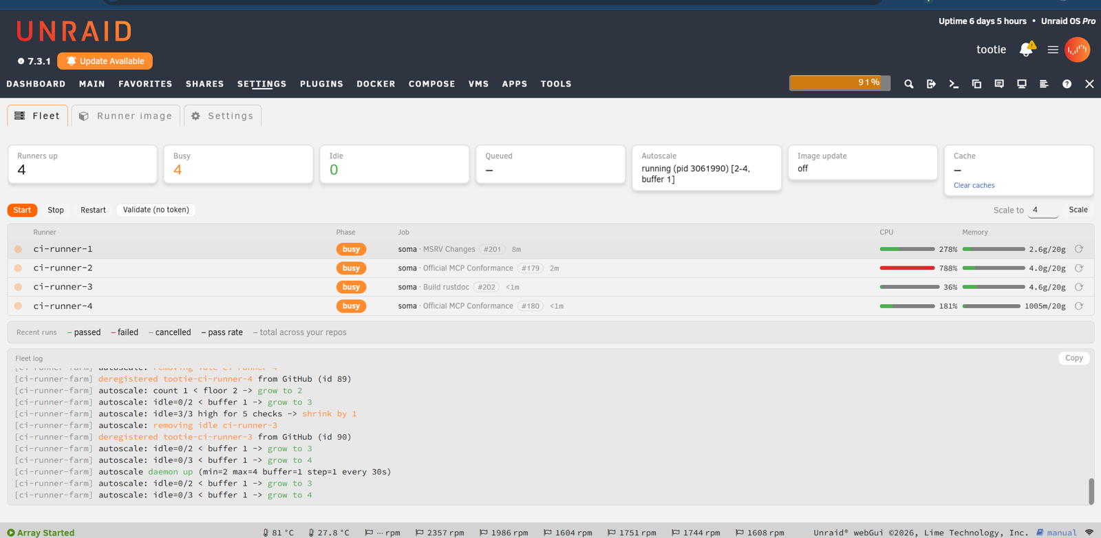Click the 81 °C temperature icon in the footer
The width and height of the screenshot is (1101, 538).
tap(266, 532)
